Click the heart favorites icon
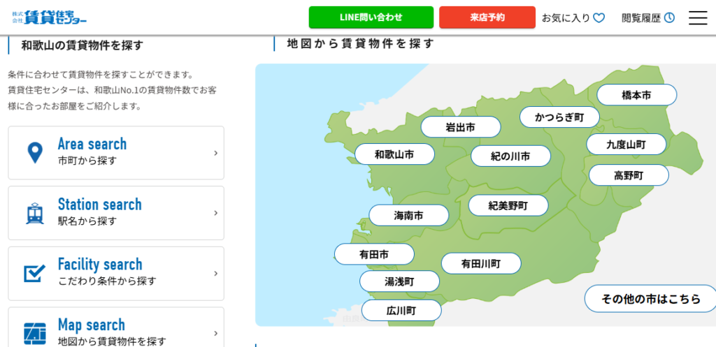 tap(599, 18)
